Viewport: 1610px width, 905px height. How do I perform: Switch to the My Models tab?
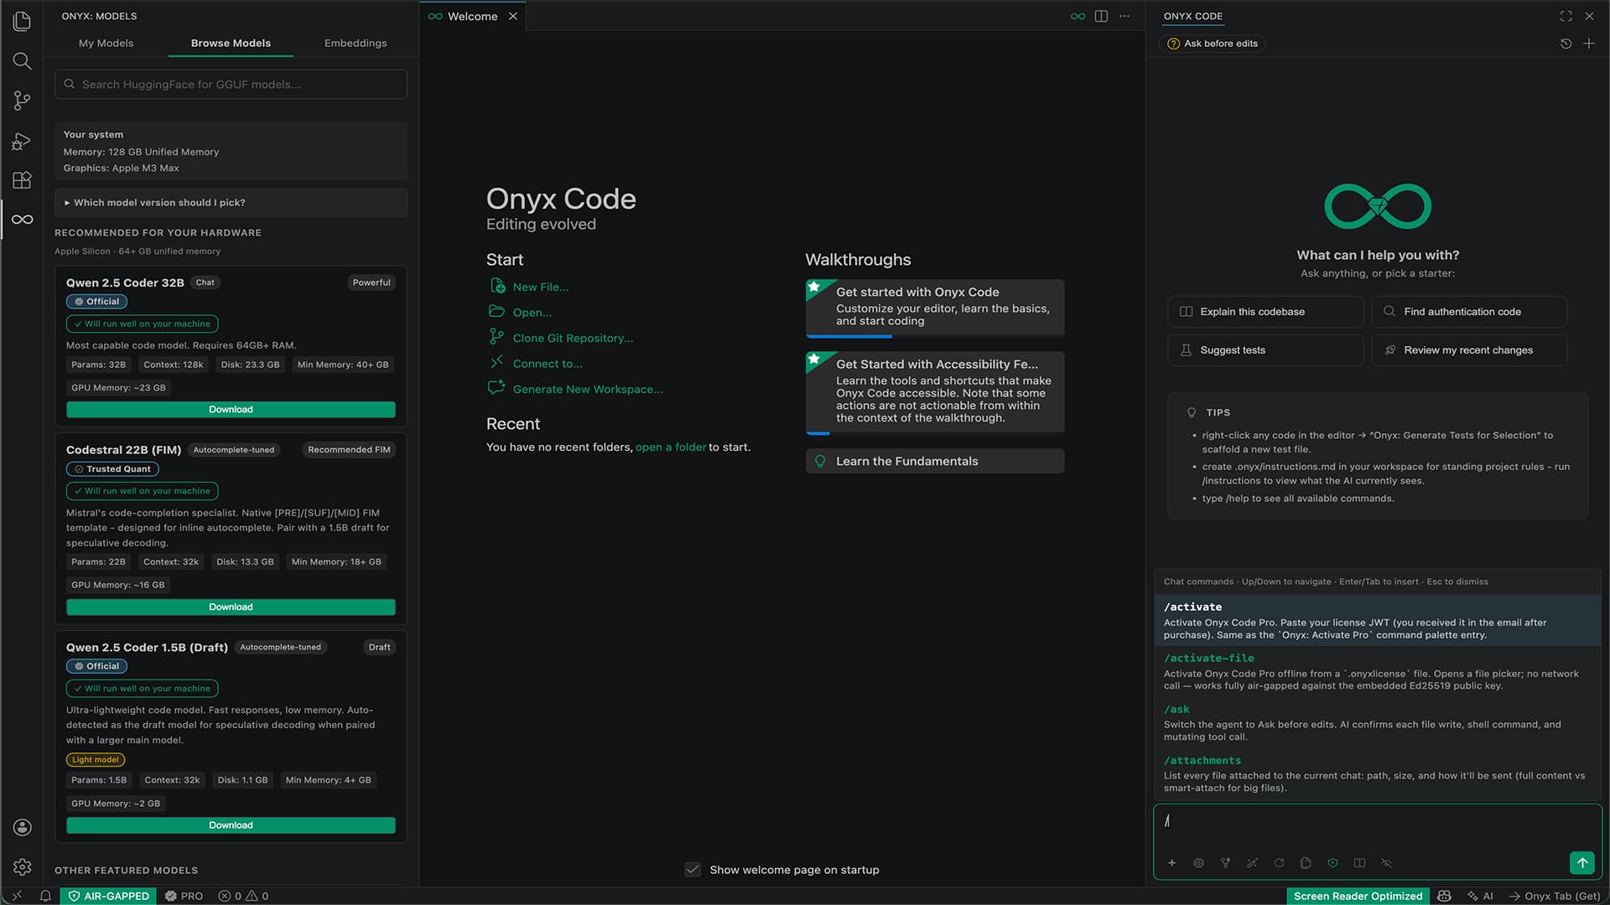(106, 43)
